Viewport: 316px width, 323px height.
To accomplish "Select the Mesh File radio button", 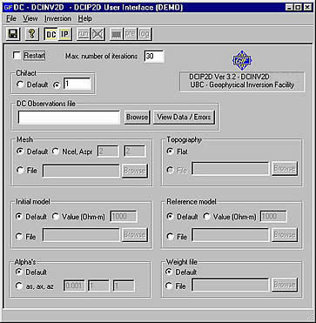I will [20, 171].
